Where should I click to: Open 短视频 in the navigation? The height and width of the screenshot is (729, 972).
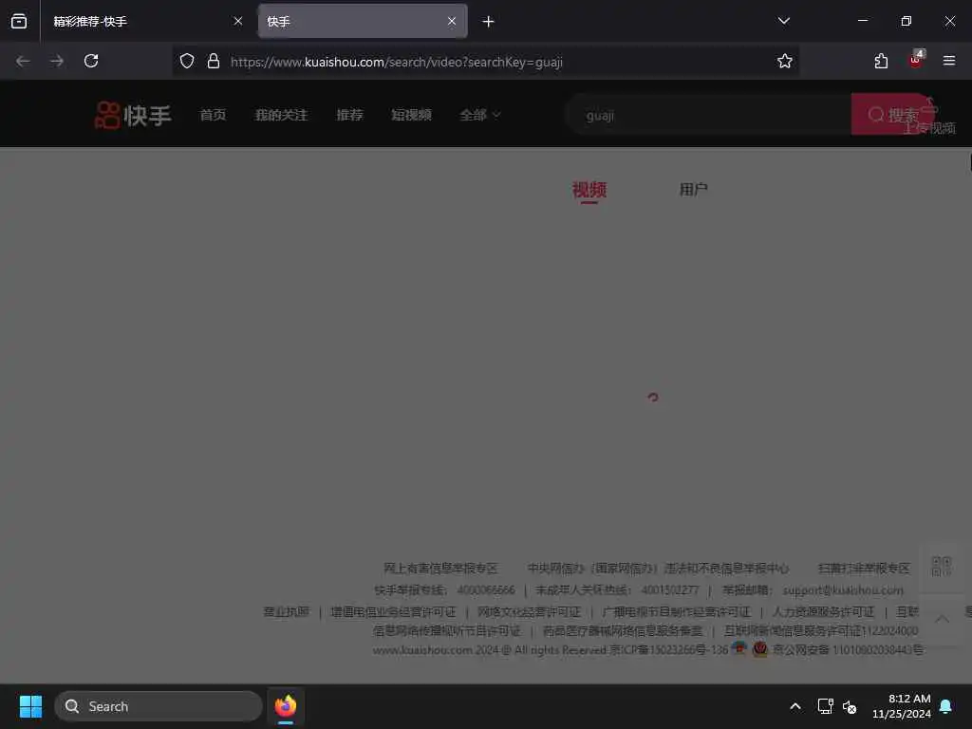[x=412, y=115]
